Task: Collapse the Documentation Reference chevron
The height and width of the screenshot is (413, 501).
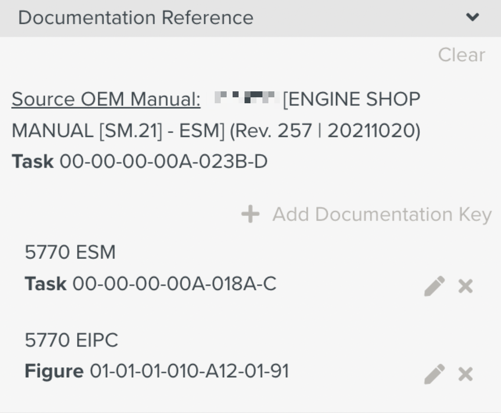Action: click(x=472, y=17)
